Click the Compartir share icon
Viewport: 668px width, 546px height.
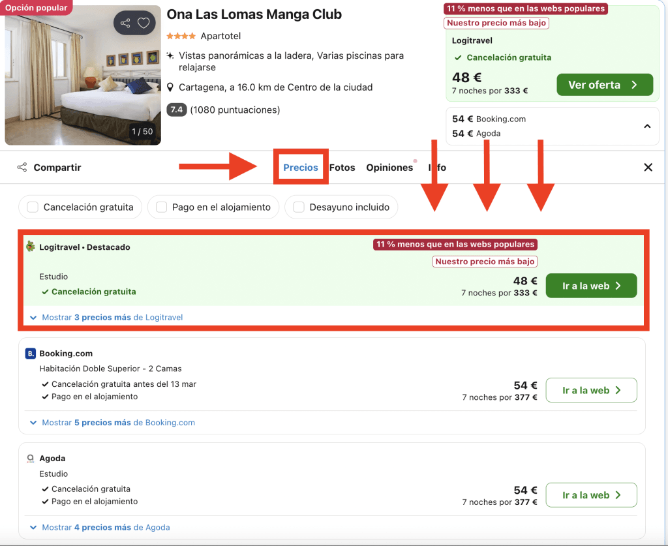click(x=22, y=168)
